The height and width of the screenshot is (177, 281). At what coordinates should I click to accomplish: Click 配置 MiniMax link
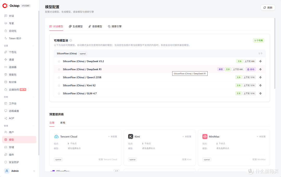[259, 160]
